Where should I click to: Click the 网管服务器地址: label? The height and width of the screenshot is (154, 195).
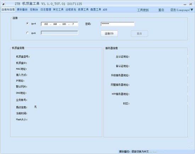point(120,85)
